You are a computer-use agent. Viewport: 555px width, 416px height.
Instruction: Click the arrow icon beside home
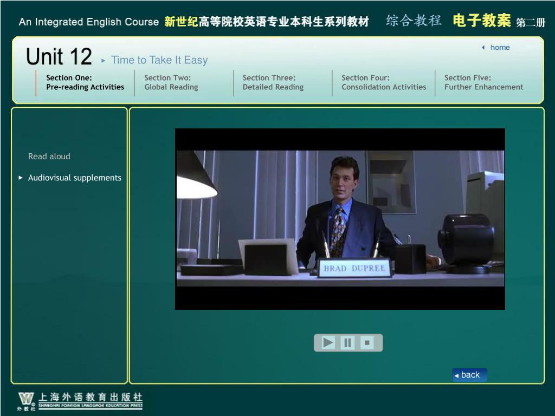(x=483, y=48)
